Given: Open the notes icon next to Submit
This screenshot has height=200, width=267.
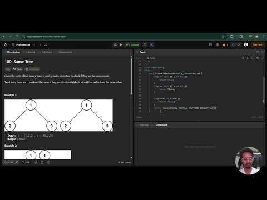Looking at the screenshot, I should [145, 45].
